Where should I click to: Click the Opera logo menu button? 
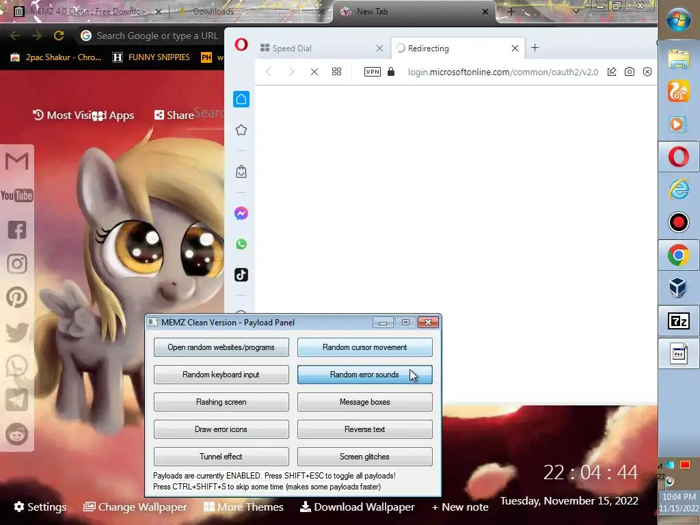tap(241, 44)
